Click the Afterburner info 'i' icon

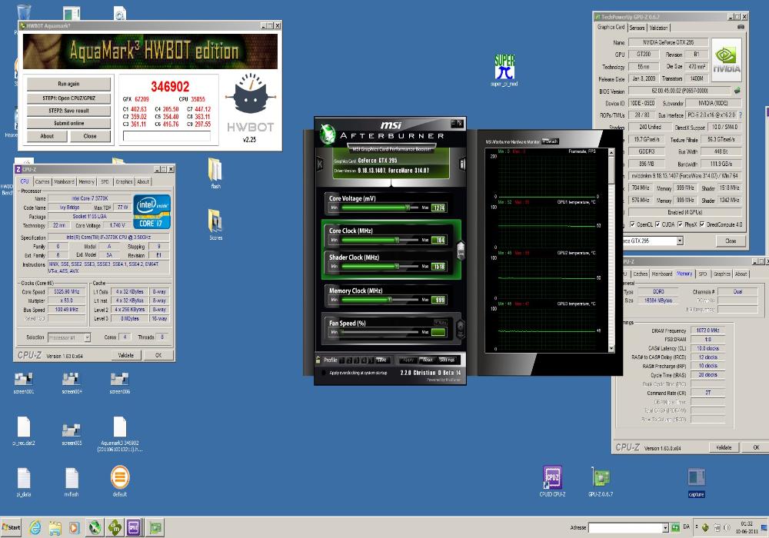click(x=462, y=164)
